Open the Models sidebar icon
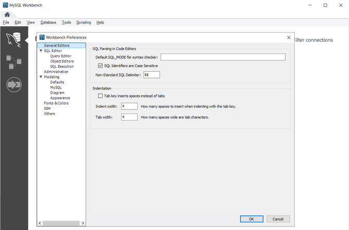Image resolution: width=349 pixels, height=230 pixels. click(14, 62)
